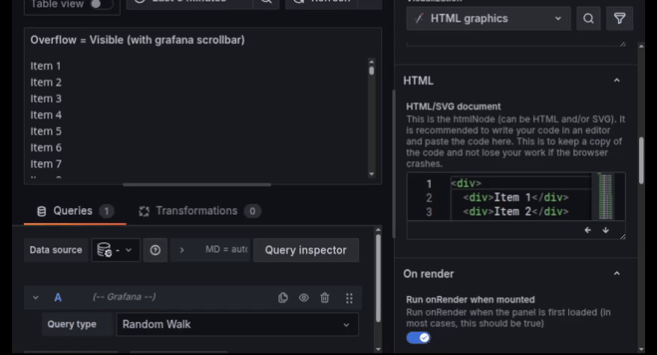657x355 pixels.
Task: Open the data source help icon
Action: click(155, 250)
